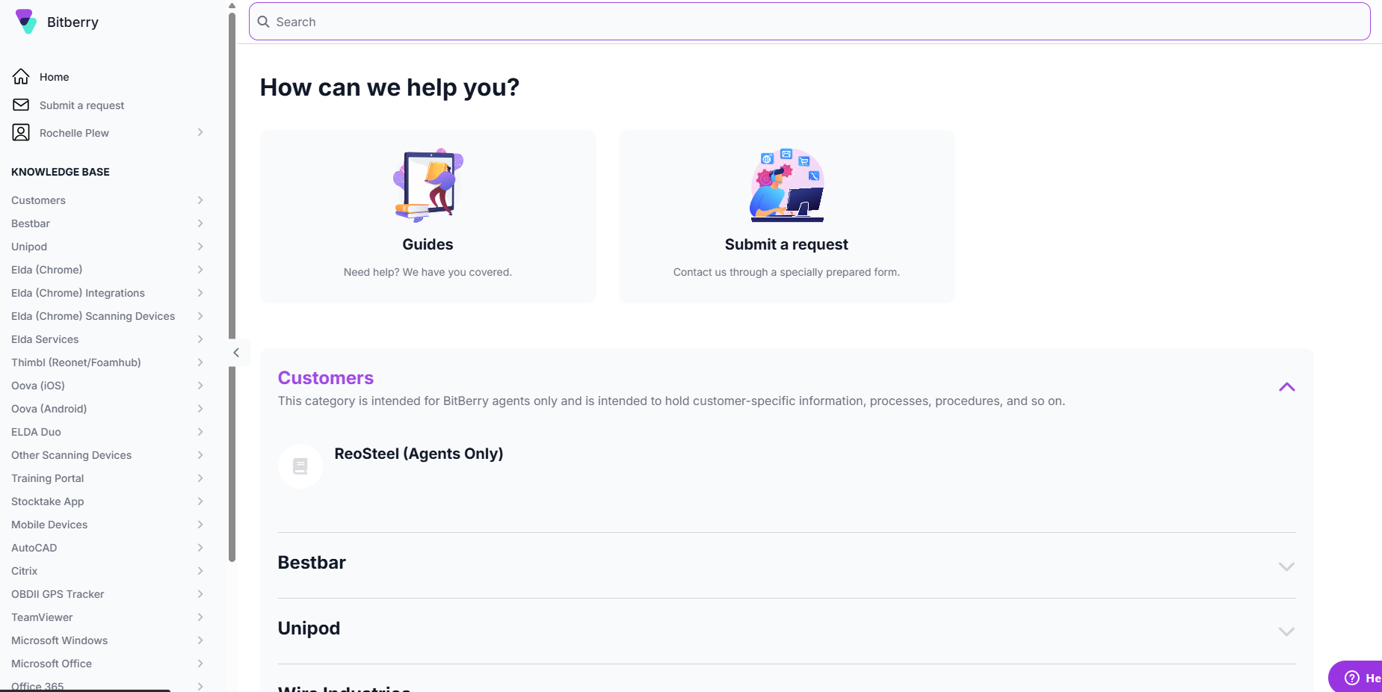Screen dimensions: 1382x692
Task: Expand Thimbl (Reonet/Foamhub) chevron
Action: [200, 362]
